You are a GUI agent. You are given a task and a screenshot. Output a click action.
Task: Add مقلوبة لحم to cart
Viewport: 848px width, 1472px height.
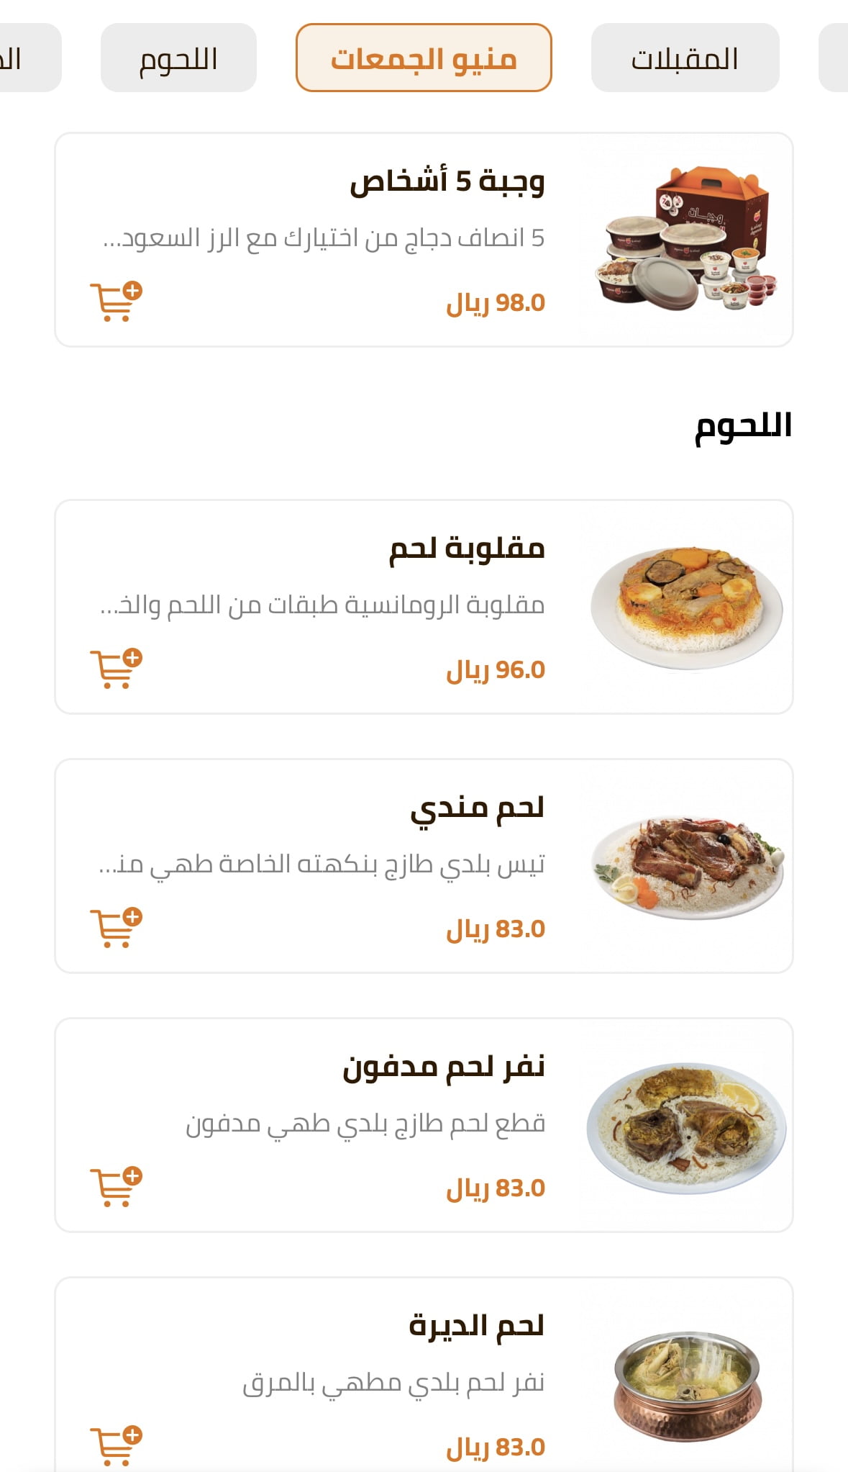click(x=116, y=669)
